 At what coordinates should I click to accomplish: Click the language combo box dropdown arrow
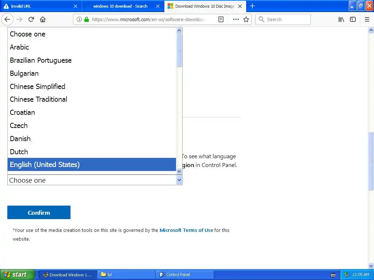coord(179,180)
